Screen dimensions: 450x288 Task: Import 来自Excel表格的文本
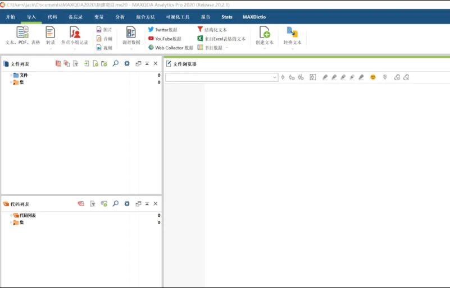click(x=221, y=39)
